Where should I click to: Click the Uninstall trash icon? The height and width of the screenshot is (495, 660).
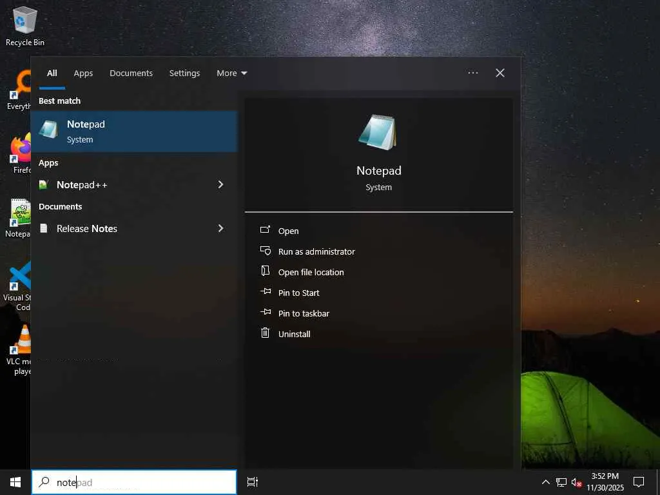click(265, 333)
